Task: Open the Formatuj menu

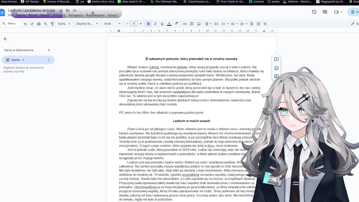Action: (x=59, y=15)
